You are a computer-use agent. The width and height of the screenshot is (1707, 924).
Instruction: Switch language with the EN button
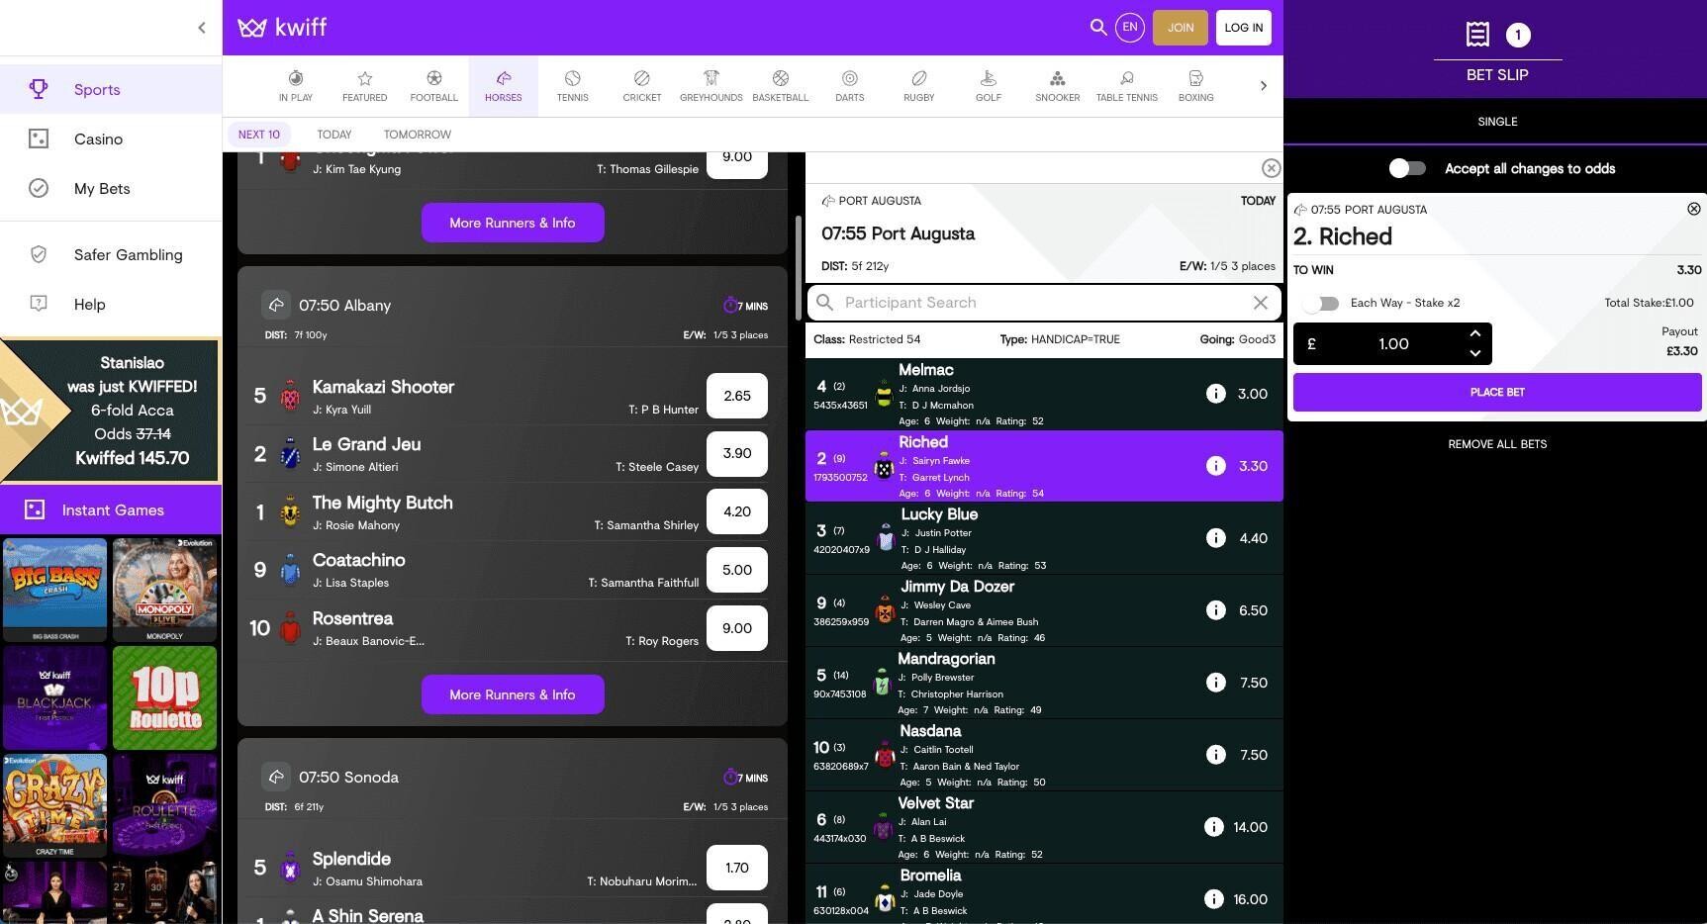tap(1129, 28)
